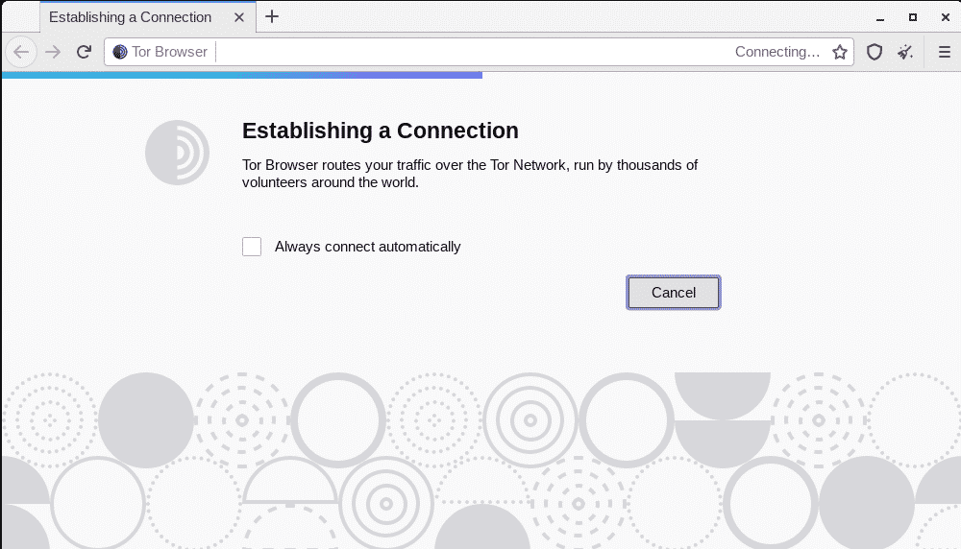
Task: Minimize the Tor Browser window
Action: coord(880,17)
